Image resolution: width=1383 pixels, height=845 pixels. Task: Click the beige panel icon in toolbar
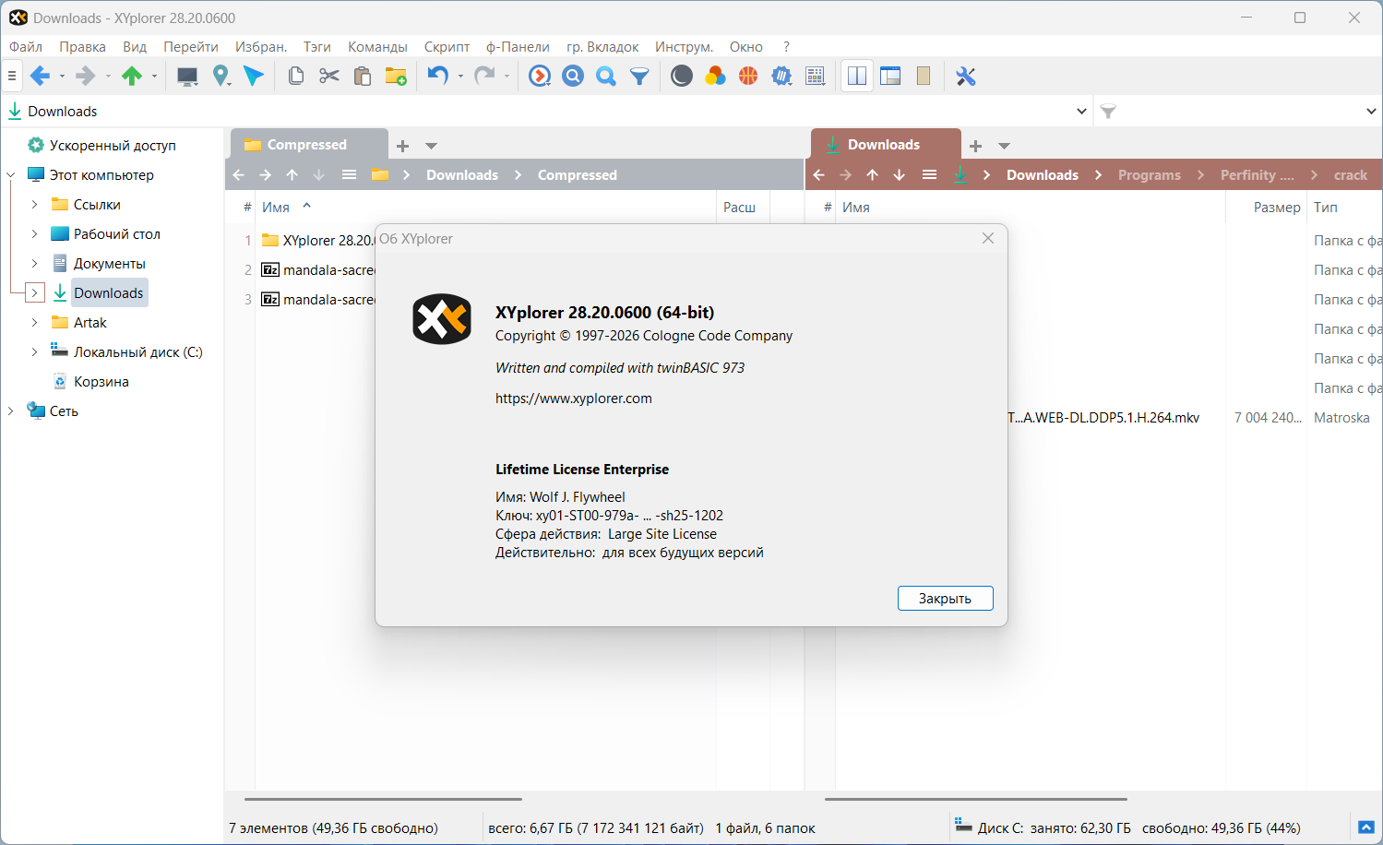[x=924, y=77]
